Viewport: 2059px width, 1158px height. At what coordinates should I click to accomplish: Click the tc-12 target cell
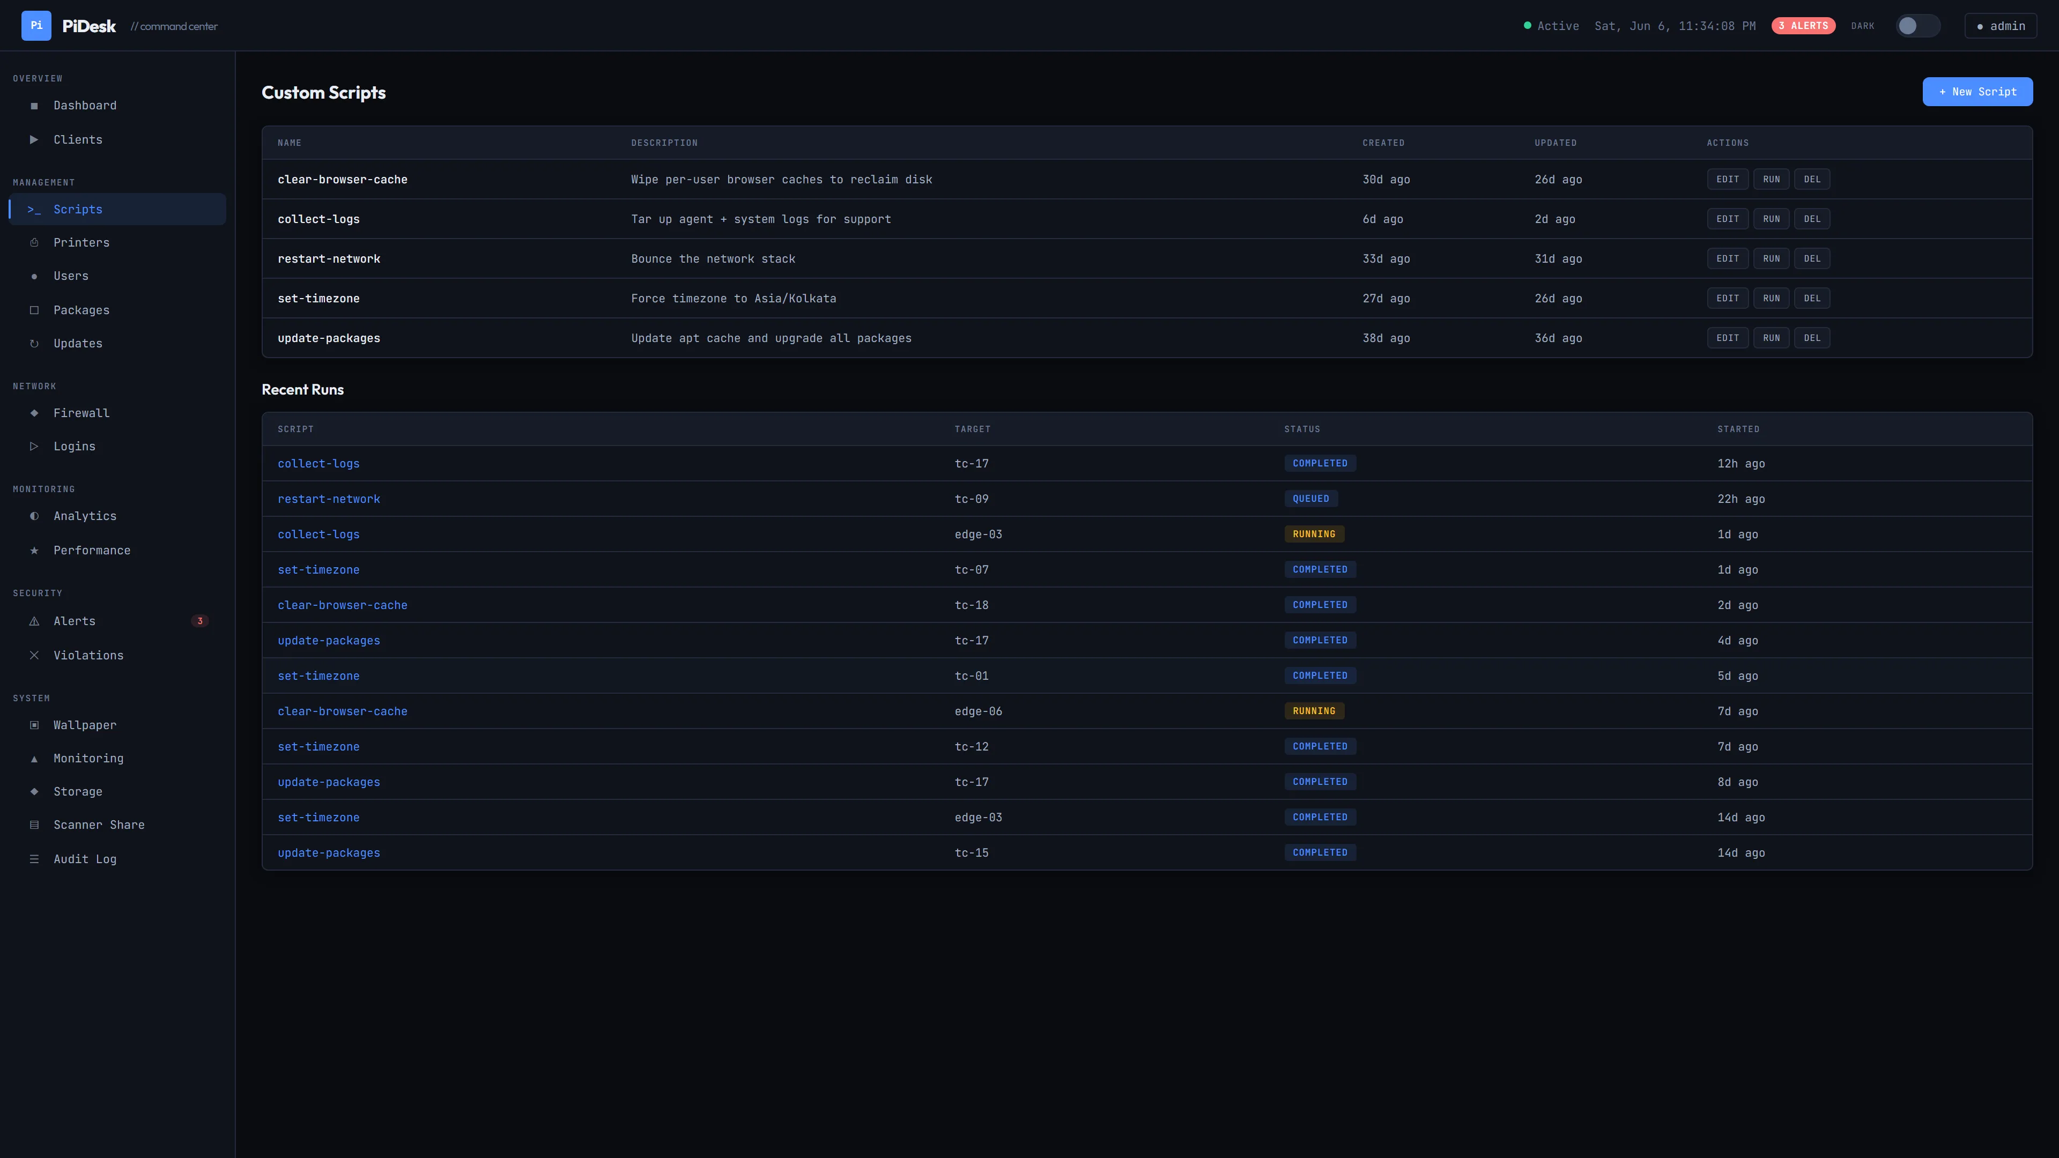(971, 746)
